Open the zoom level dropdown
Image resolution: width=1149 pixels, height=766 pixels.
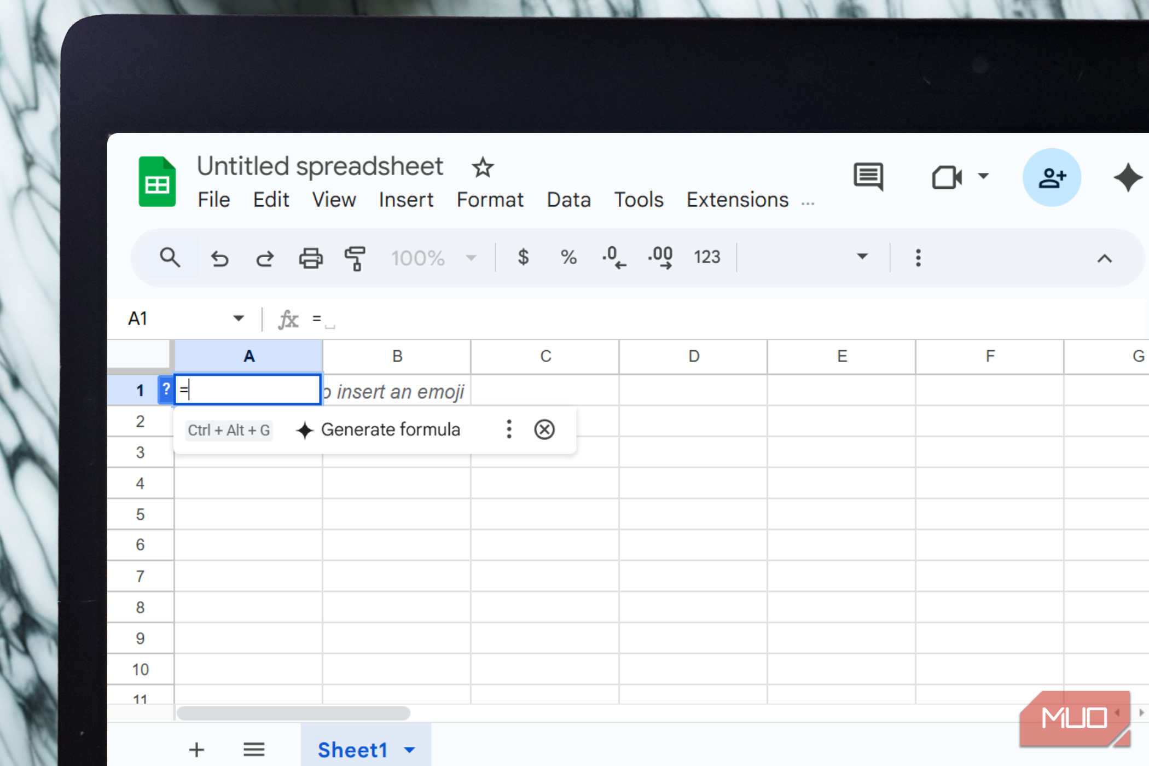coord(471,258)
